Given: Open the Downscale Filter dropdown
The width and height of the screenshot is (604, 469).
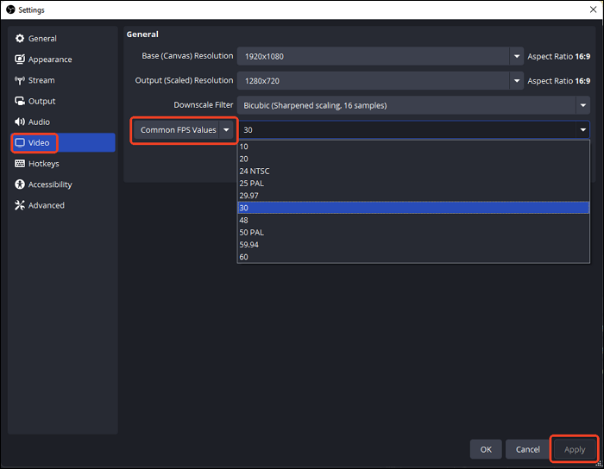Looking at the screenshot, I should [582, 105].
